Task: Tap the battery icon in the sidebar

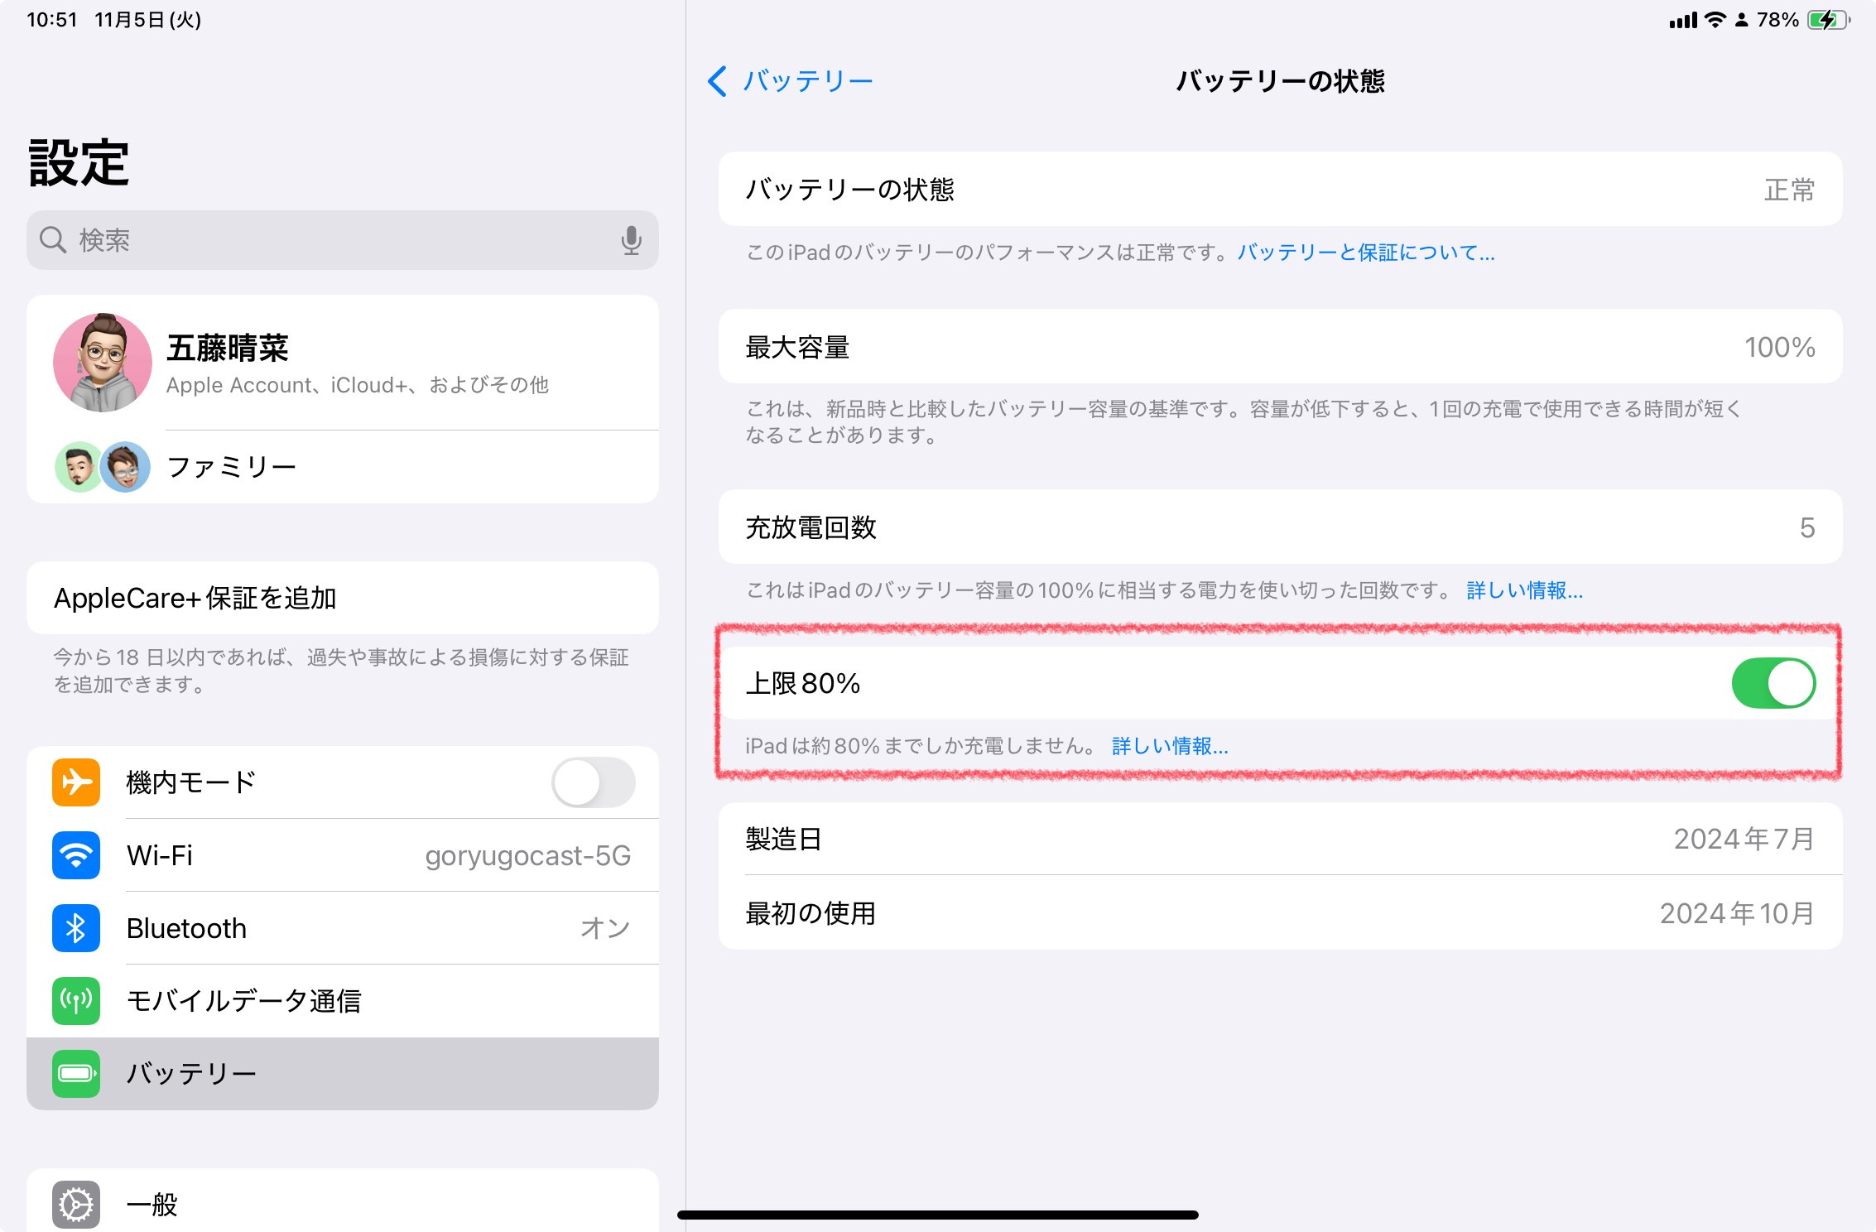Action: coord(75,1073)
